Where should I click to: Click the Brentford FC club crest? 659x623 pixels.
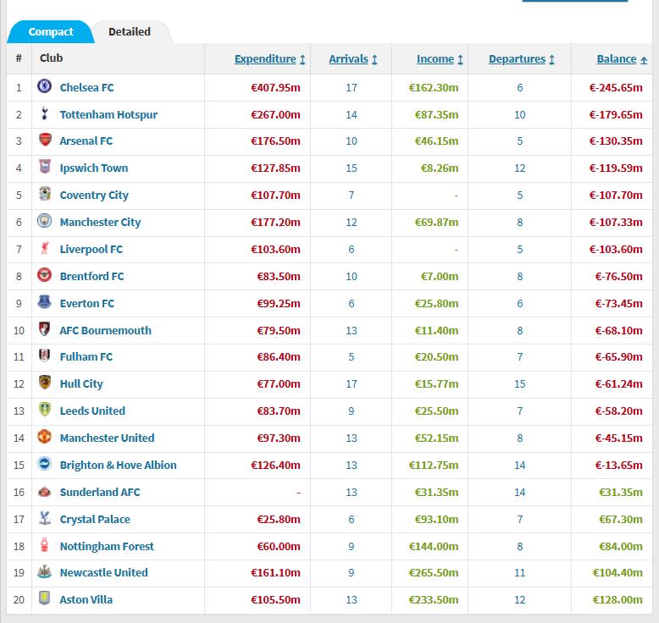[x=44, y=275]
